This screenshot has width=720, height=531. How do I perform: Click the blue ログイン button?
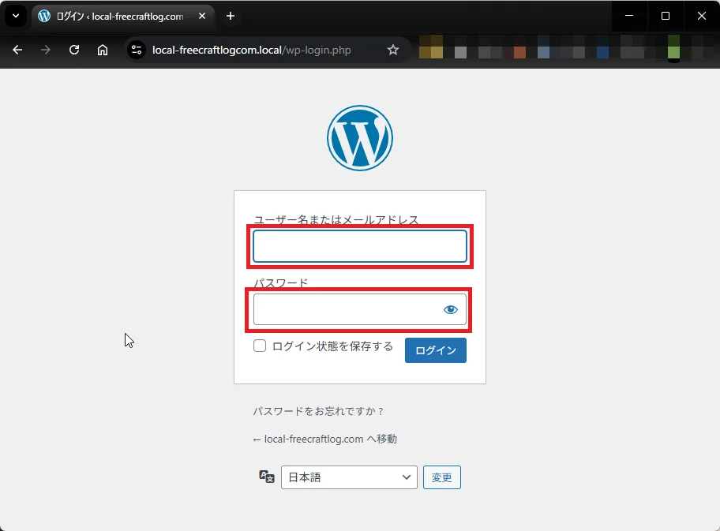tap(436, 350)
